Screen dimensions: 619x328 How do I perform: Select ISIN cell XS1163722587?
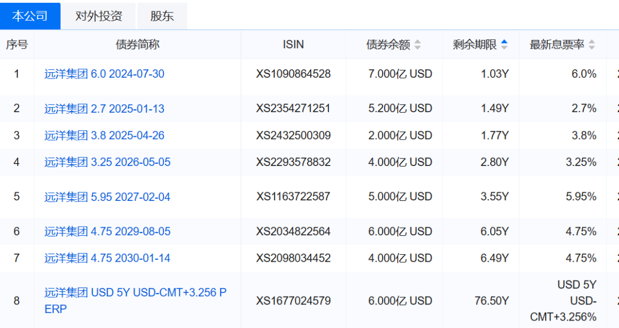(x=293, y=197)
